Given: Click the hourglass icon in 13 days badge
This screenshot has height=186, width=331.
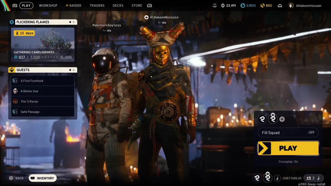Looking at the screenshot, I should 17,33.
